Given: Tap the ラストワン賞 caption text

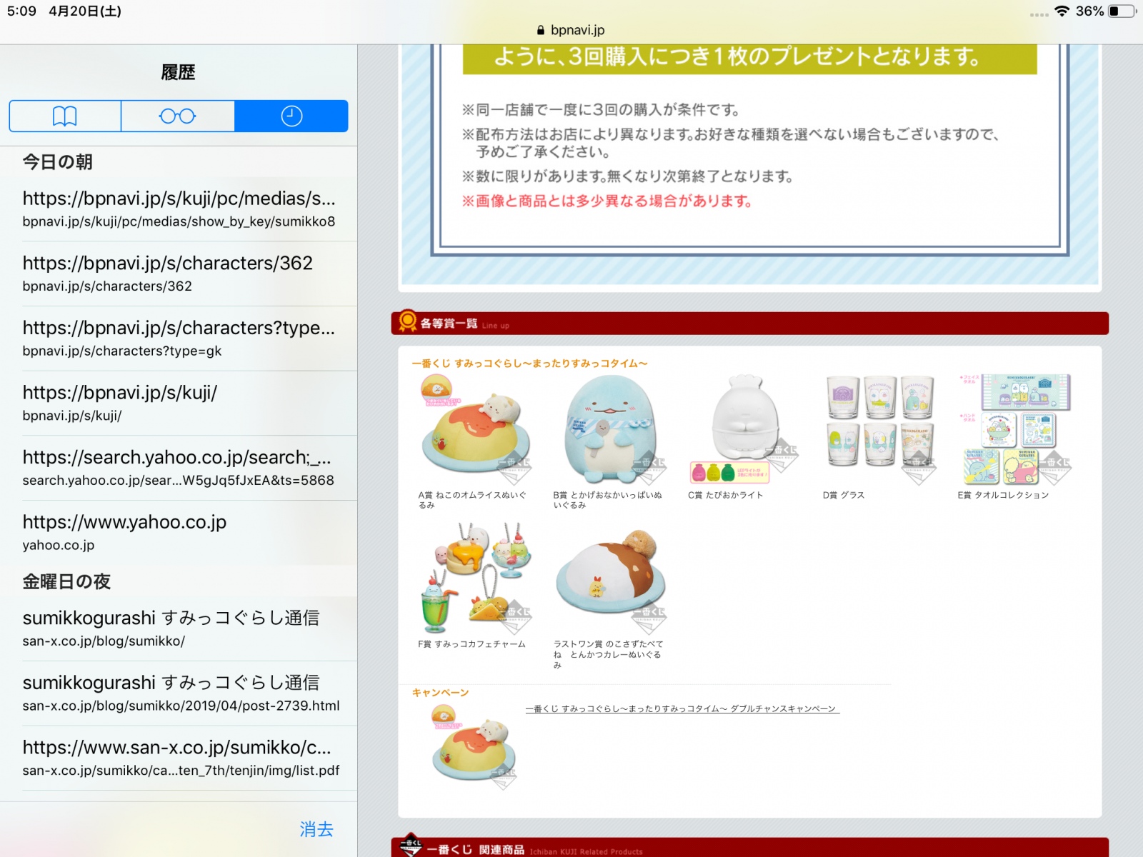Looking at the screenshot, I should coord(608,654).
